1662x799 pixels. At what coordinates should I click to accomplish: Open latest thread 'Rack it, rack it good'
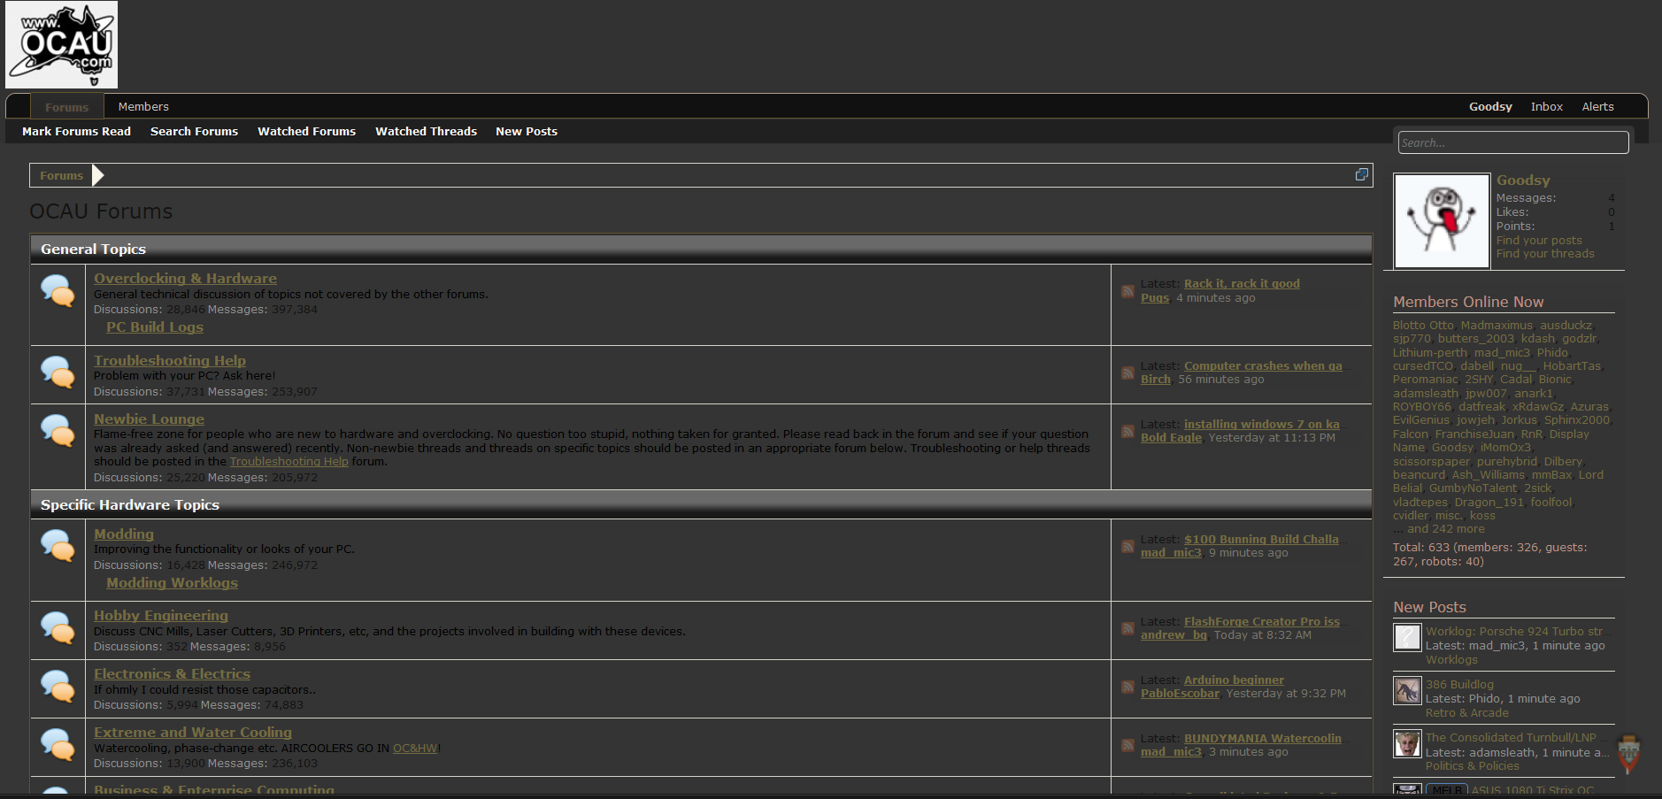click(x=1242, y=284)
